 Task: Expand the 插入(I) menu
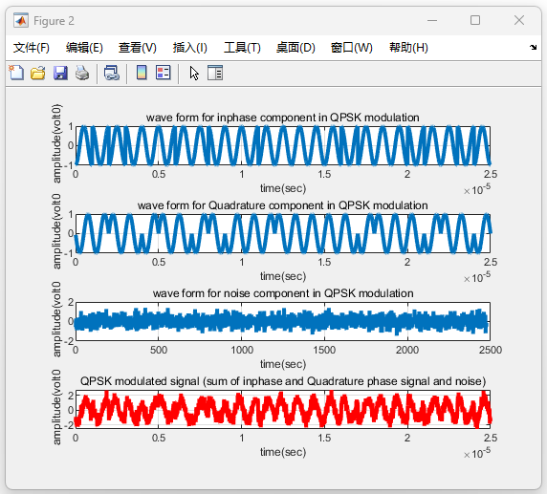coord(189,48)
